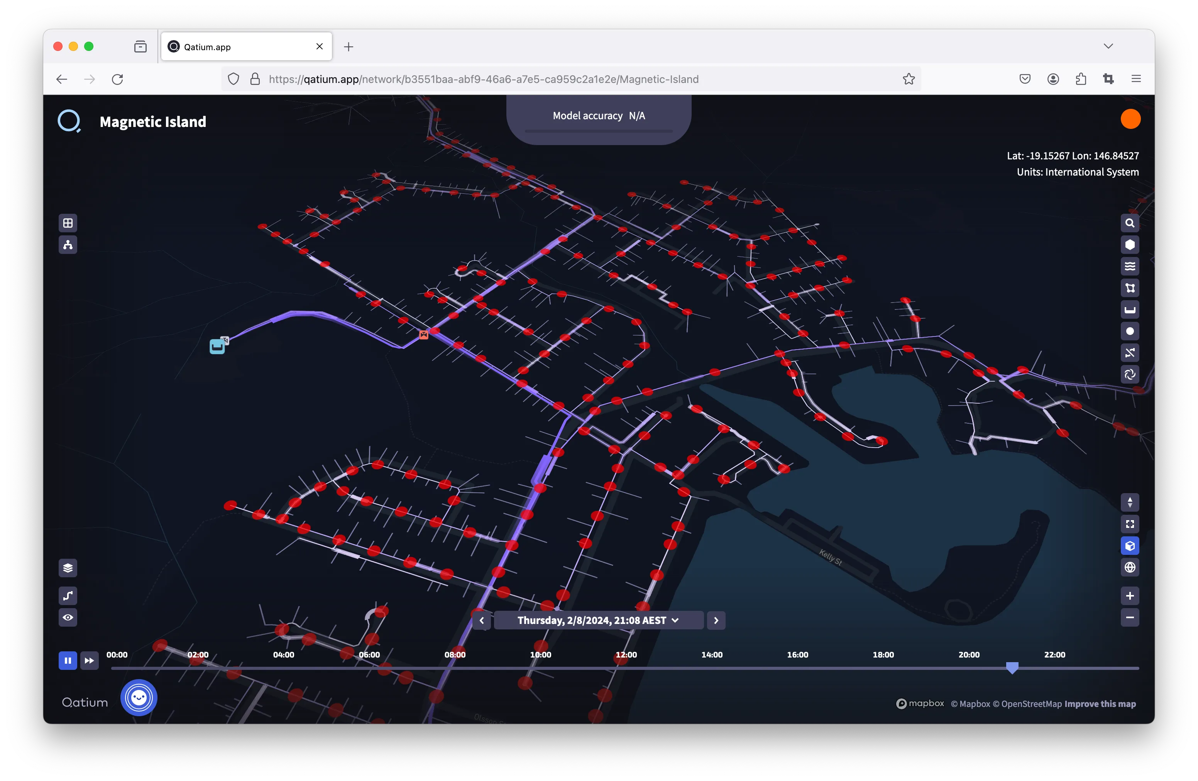Open the network hierarchy icon on left
Image resolution: width=1198 pixels, height=781 pixels.
tap(68, 245)
